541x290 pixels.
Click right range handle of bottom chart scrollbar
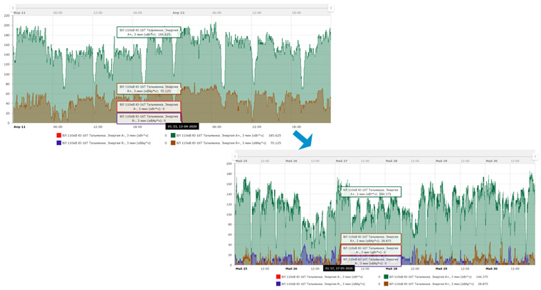tap(535, 156)
